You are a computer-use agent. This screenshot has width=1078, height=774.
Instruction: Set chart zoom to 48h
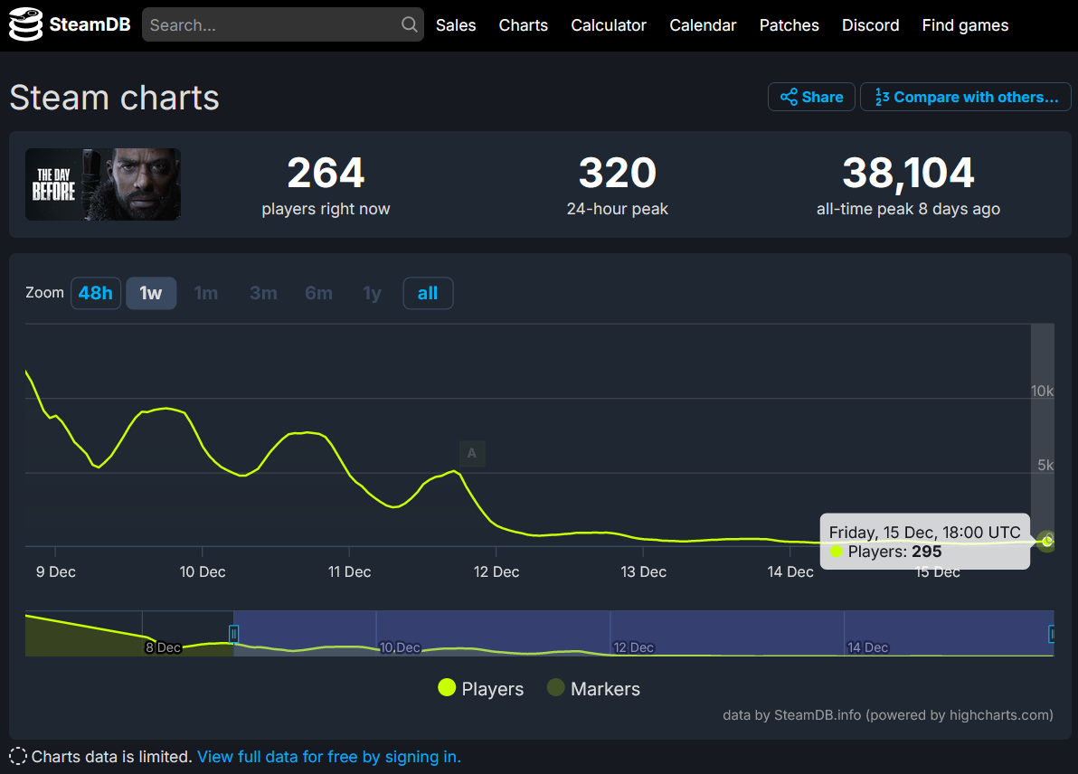pyautogui.click(x=96, y=294)
